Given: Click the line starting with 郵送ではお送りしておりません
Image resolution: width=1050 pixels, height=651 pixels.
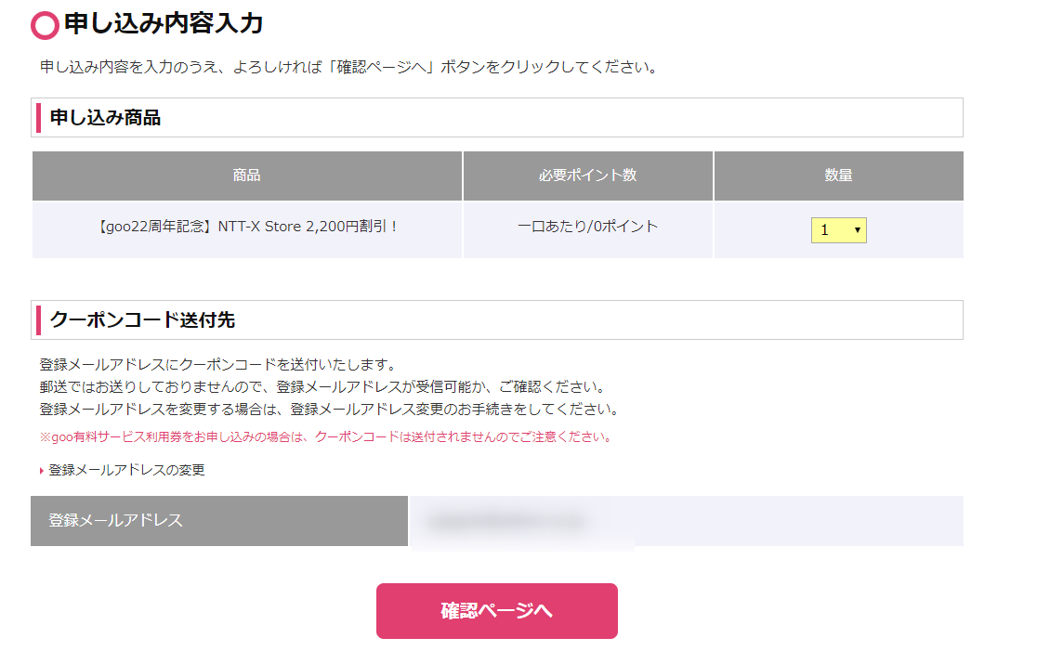Looking at the screenshot, I should pyautogui.click(x=322, y=386).
